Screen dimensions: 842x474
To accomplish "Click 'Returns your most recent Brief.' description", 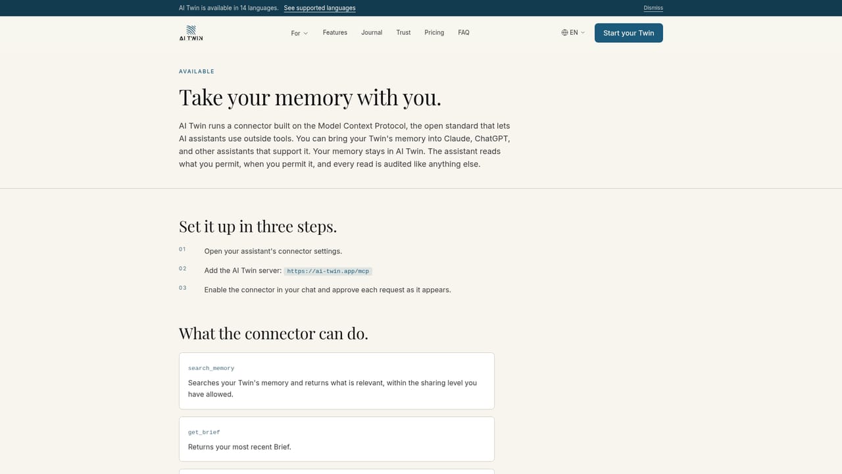I will coord(239,446).
